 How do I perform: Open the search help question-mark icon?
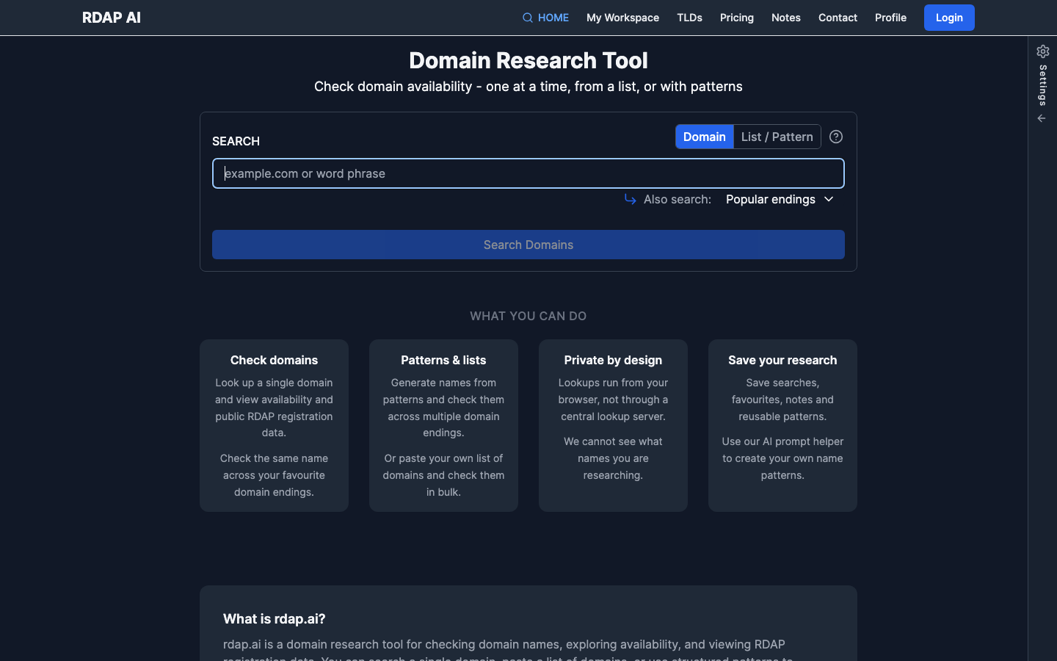point(836,137)
